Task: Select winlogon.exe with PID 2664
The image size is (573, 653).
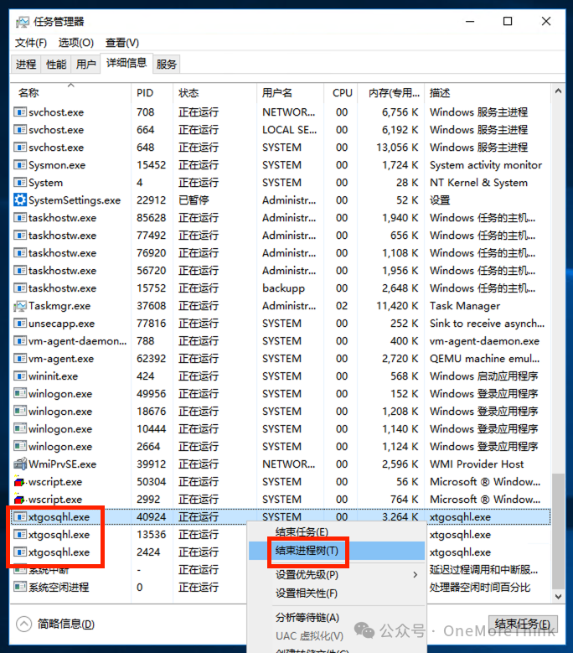Action: (281, 447)
